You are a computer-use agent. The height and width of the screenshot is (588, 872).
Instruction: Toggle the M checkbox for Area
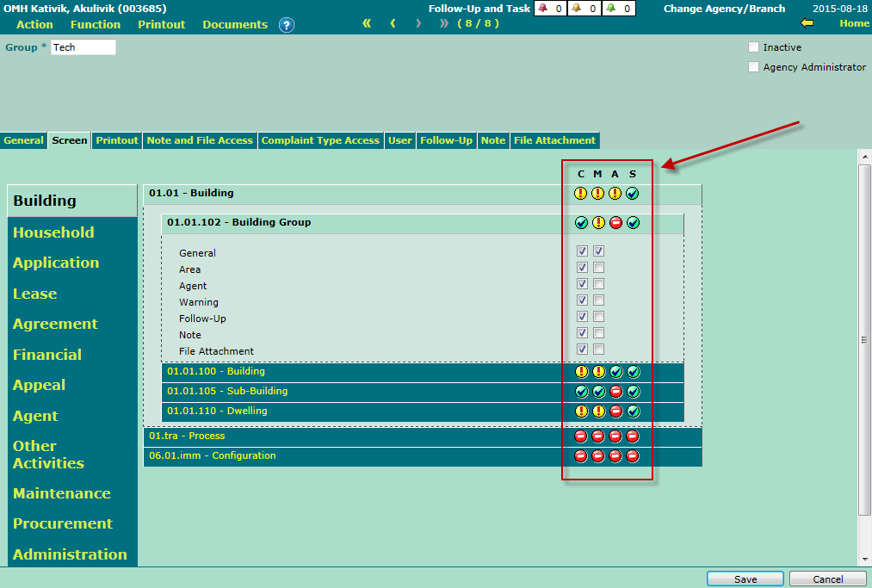click(598, 268)
